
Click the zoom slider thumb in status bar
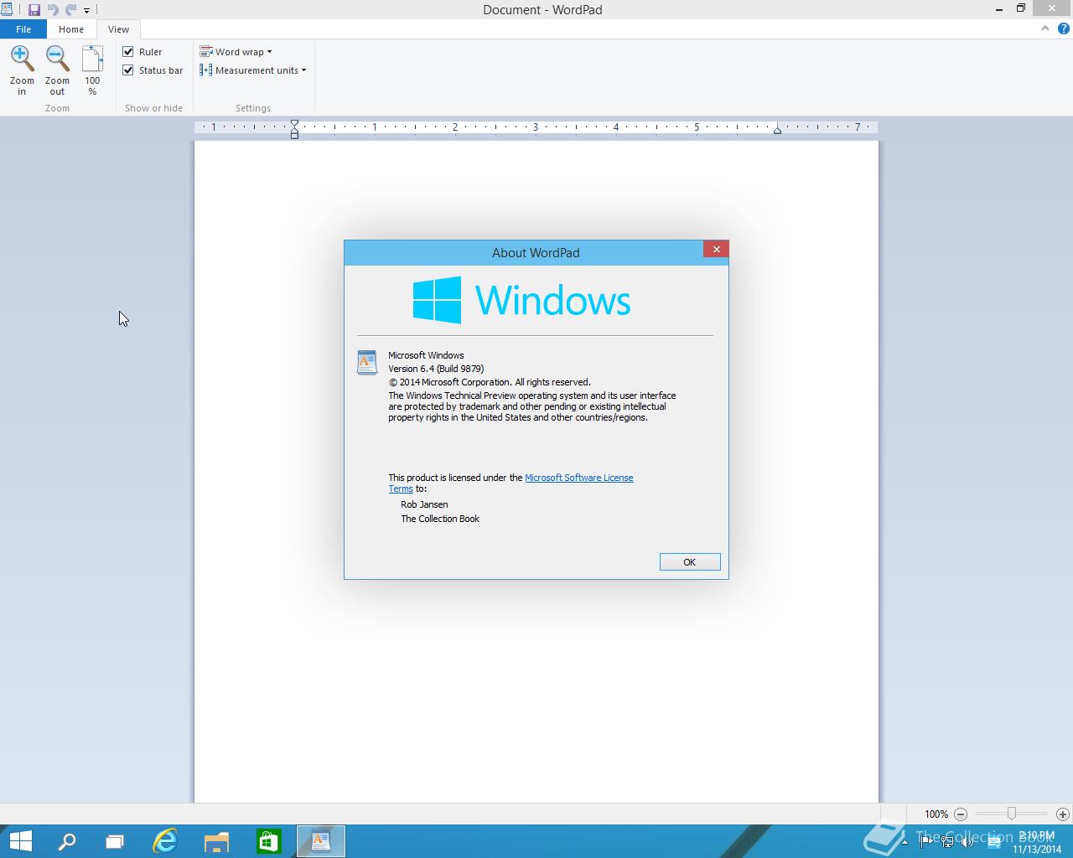[1012, 814]
